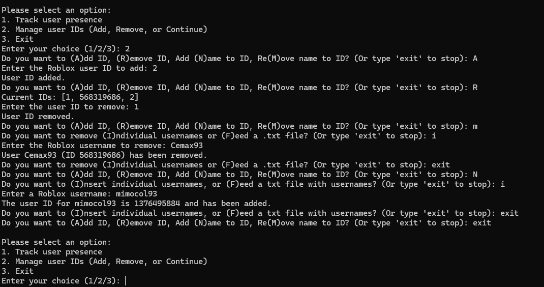The image size is (544, 287).
Task: Click the 'Enter your choice (1/2/3): 2' line
Action: [x=65, y=49]
